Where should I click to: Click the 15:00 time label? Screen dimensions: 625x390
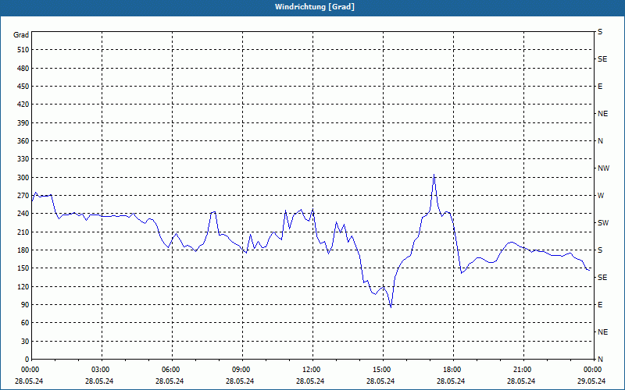[383, 370]
